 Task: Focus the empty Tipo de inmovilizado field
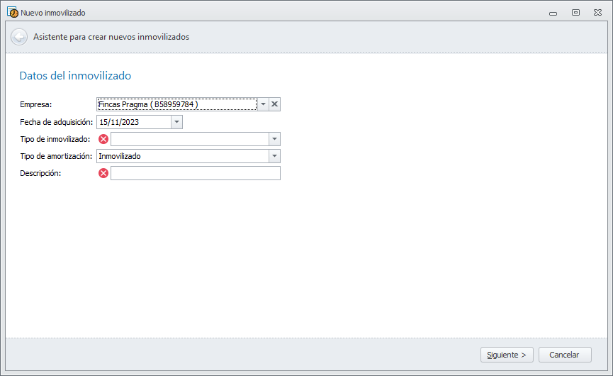point(189,139)
